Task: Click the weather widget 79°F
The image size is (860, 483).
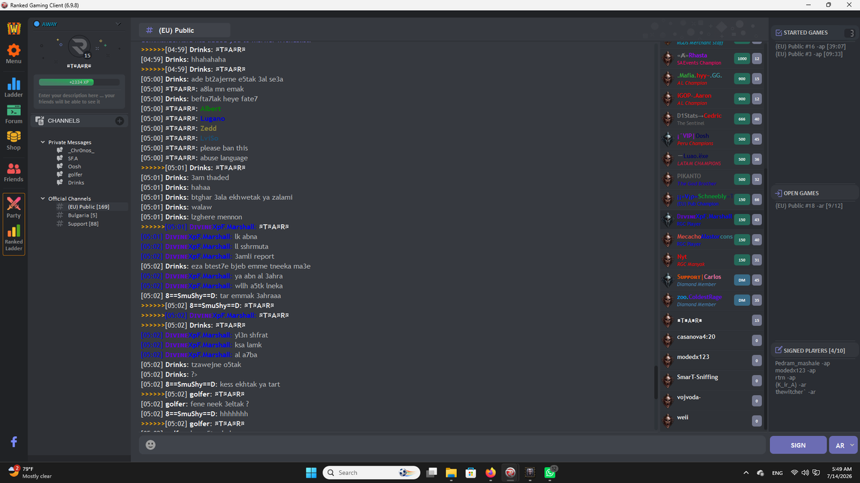Action: coord(30,472)
